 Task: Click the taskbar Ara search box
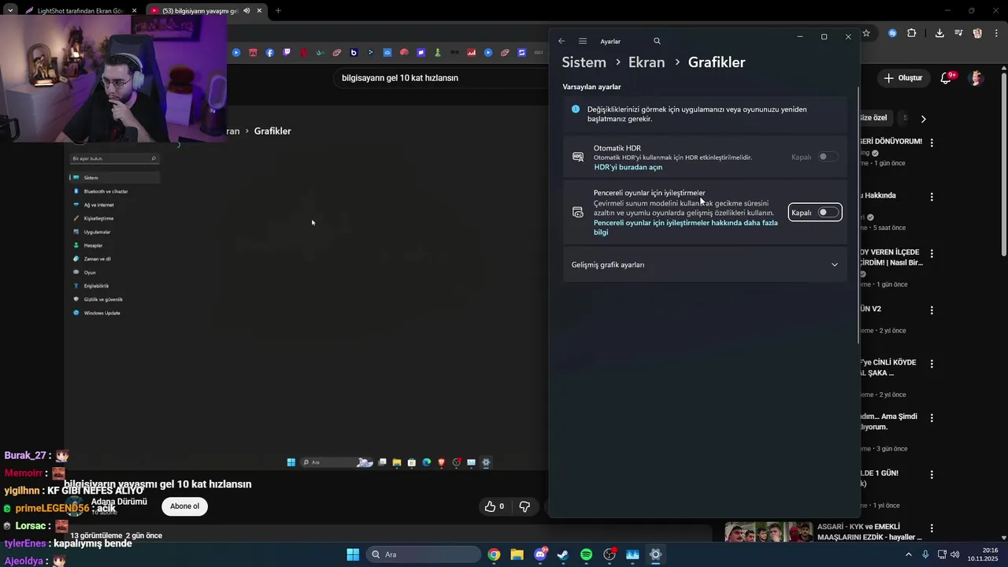coord(424,554)
